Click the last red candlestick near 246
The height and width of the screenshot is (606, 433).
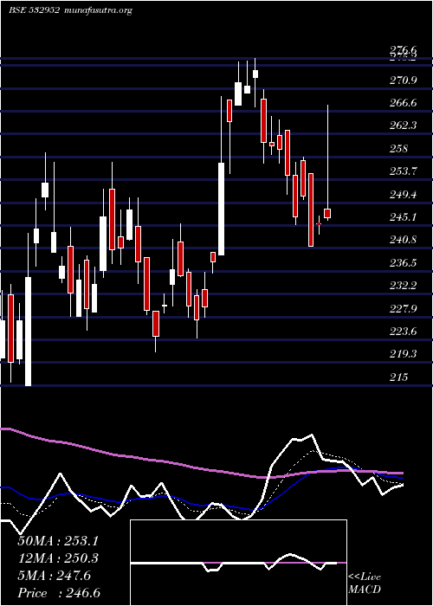point(327,213)
